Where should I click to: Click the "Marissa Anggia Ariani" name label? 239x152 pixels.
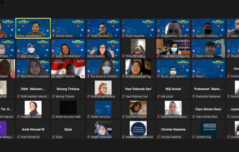[x=139, y=137]
